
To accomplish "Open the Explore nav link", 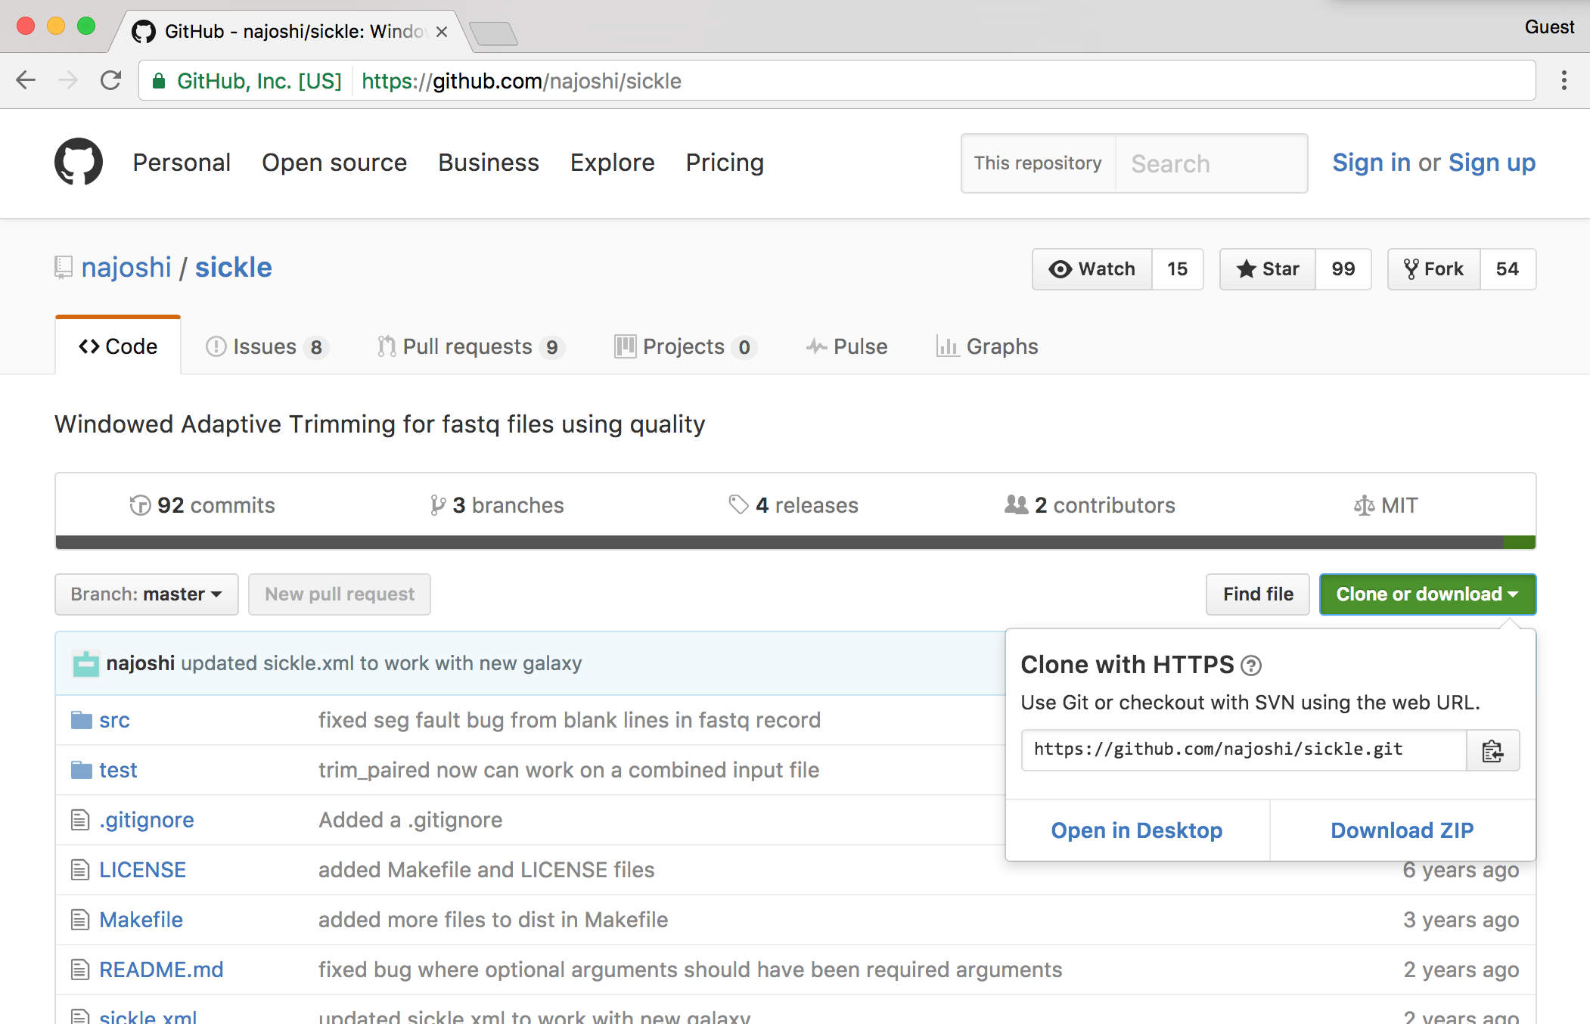I will 612,163.
